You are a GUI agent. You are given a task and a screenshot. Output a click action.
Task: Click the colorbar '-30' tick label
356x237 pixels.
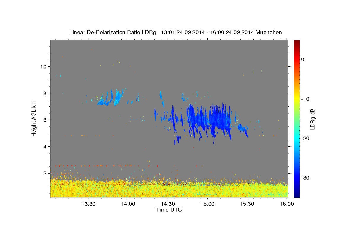305,178
